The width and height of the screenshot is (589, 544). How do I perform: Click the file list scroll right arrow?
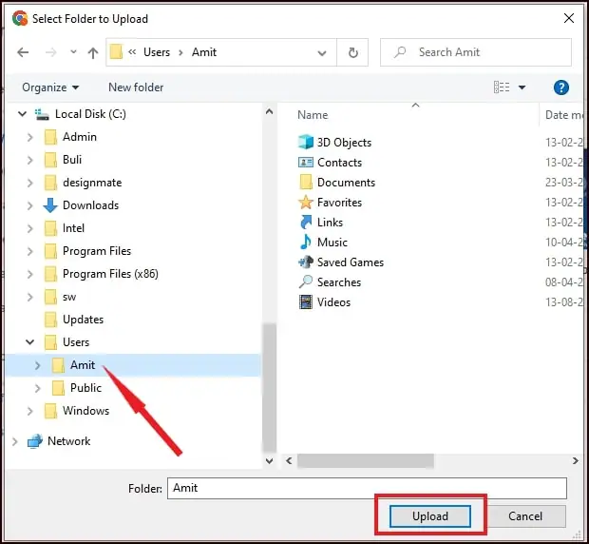(575, 461)
